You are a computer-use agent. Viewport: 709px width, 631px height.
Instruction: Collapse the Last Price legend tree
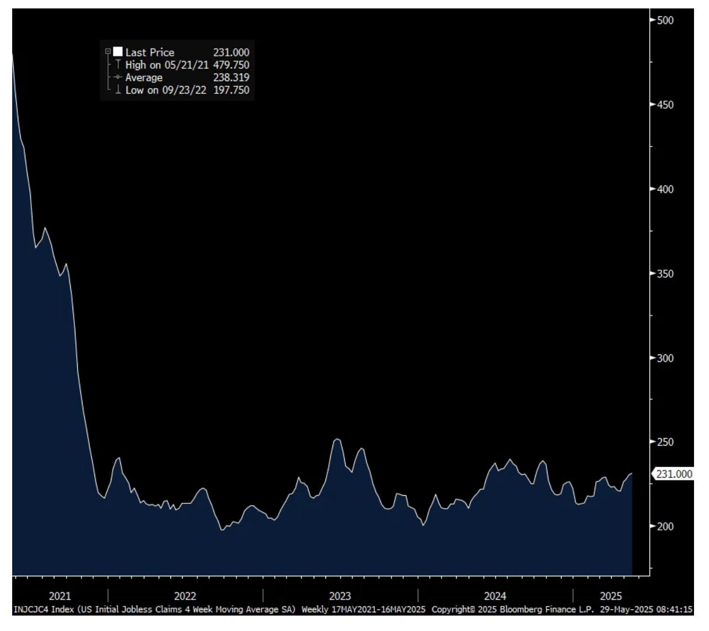108,51
